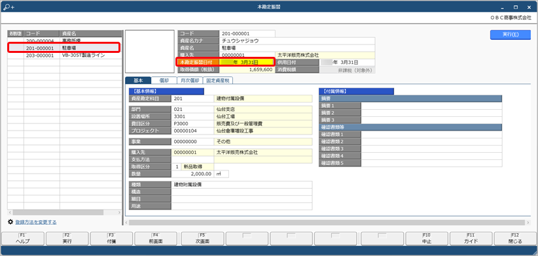Click the 設置場所 code field 3301
The height and width of the screenshot is (256, 538).
point(192,117)
